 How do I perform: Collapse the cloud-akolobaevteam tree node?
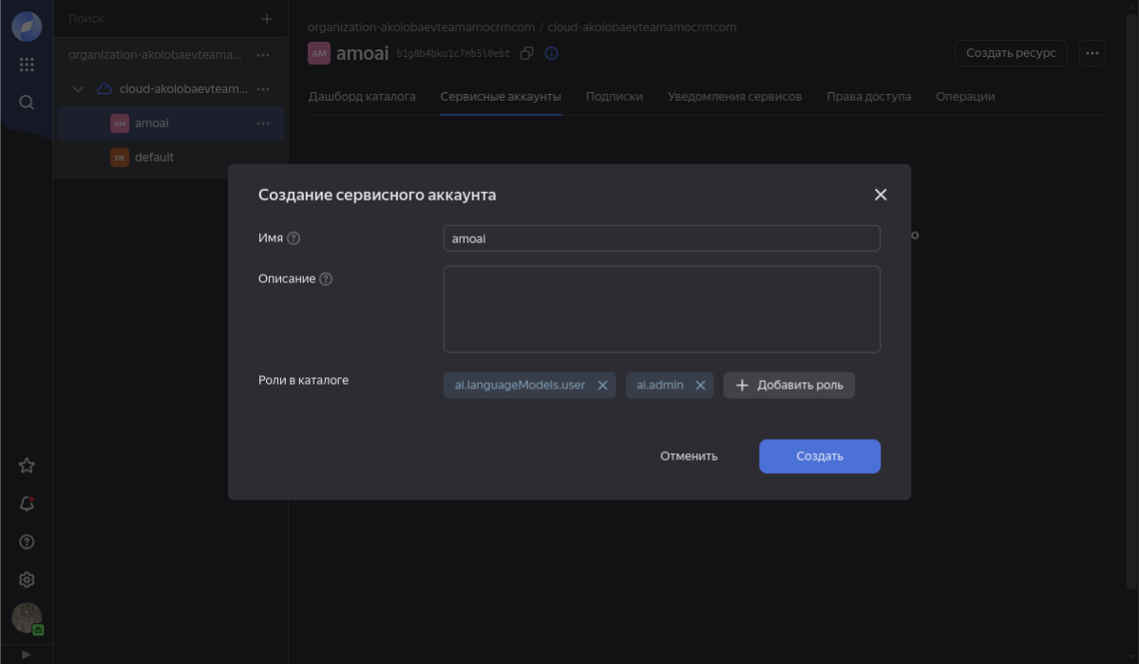[79, 89]
